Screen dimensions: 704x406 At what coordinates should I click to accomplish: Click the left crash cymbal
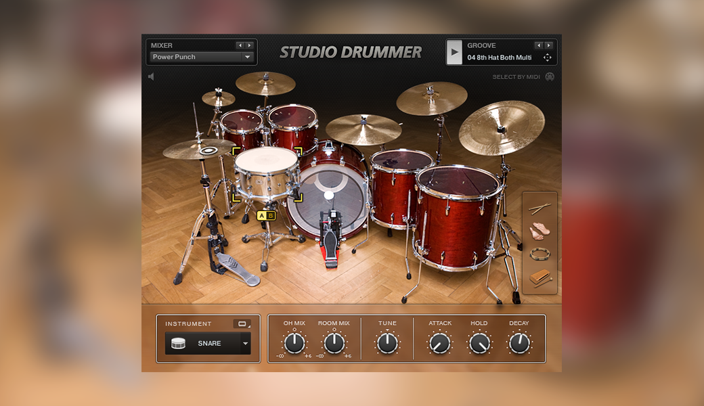[x=265, y=83]
